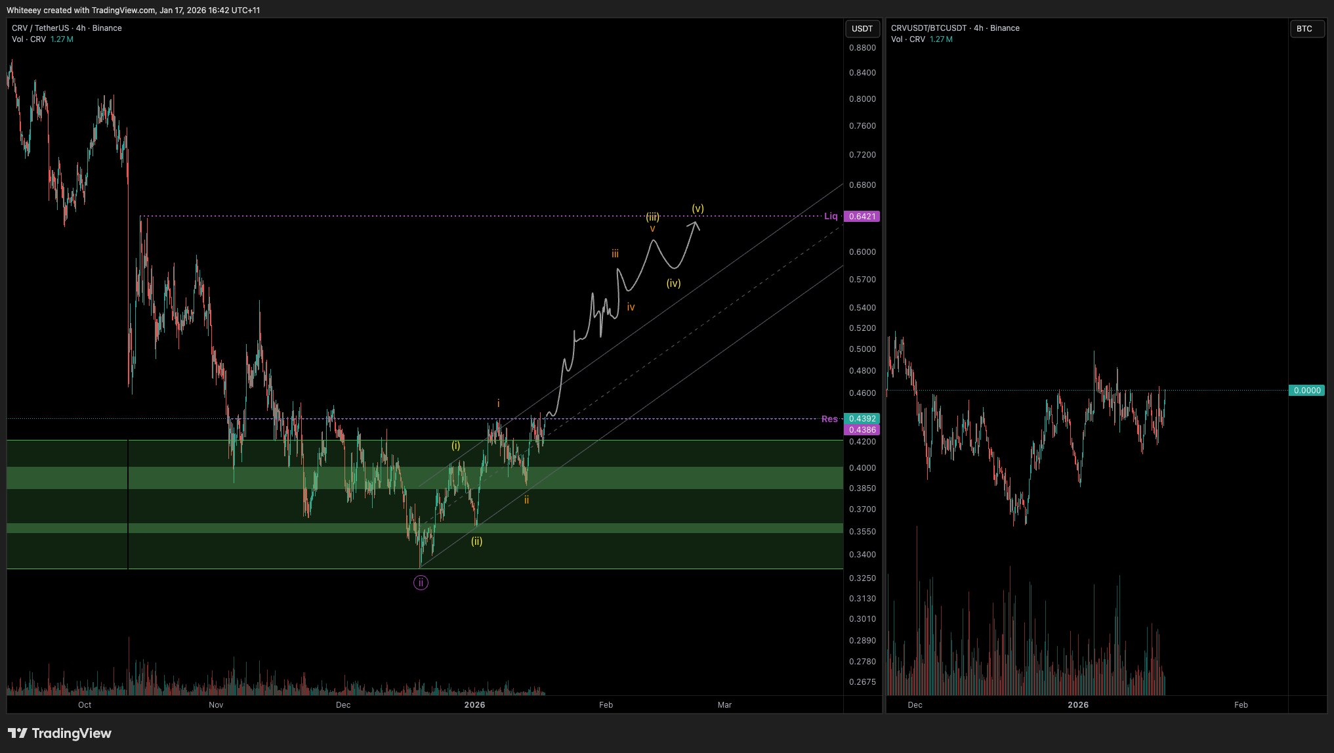Select the circled purple ii wave marker
Image resolution: width=1334 pixels, height=753 pixels.
click(421, 582)
